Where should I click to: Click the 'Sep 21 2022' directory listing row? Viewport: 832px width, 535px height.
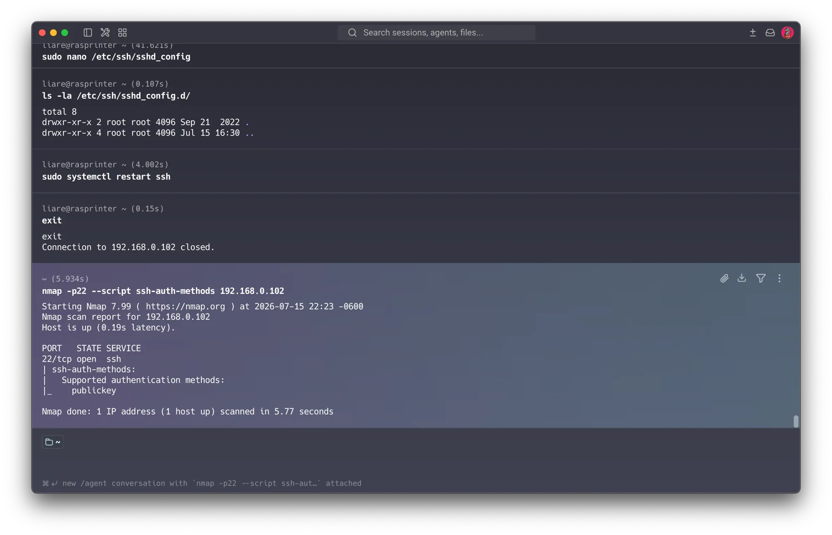(146, 122)
